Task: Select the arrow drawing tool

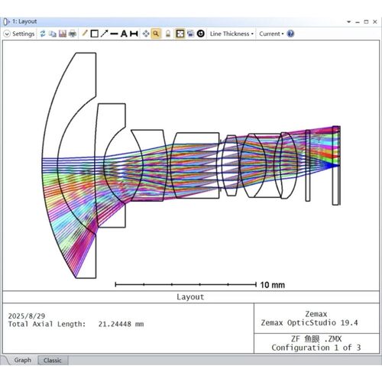Action: 104,34
